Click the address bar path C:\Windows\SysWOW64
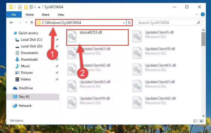 click(x=61, y=23)
